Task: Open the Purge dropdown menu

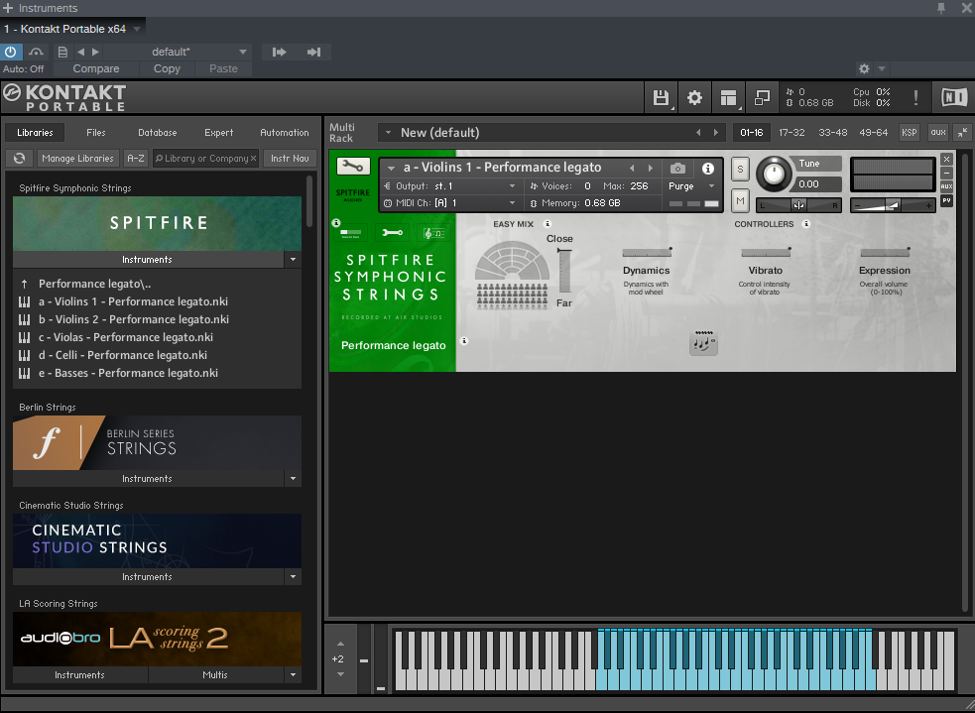Action: [691, 186]
